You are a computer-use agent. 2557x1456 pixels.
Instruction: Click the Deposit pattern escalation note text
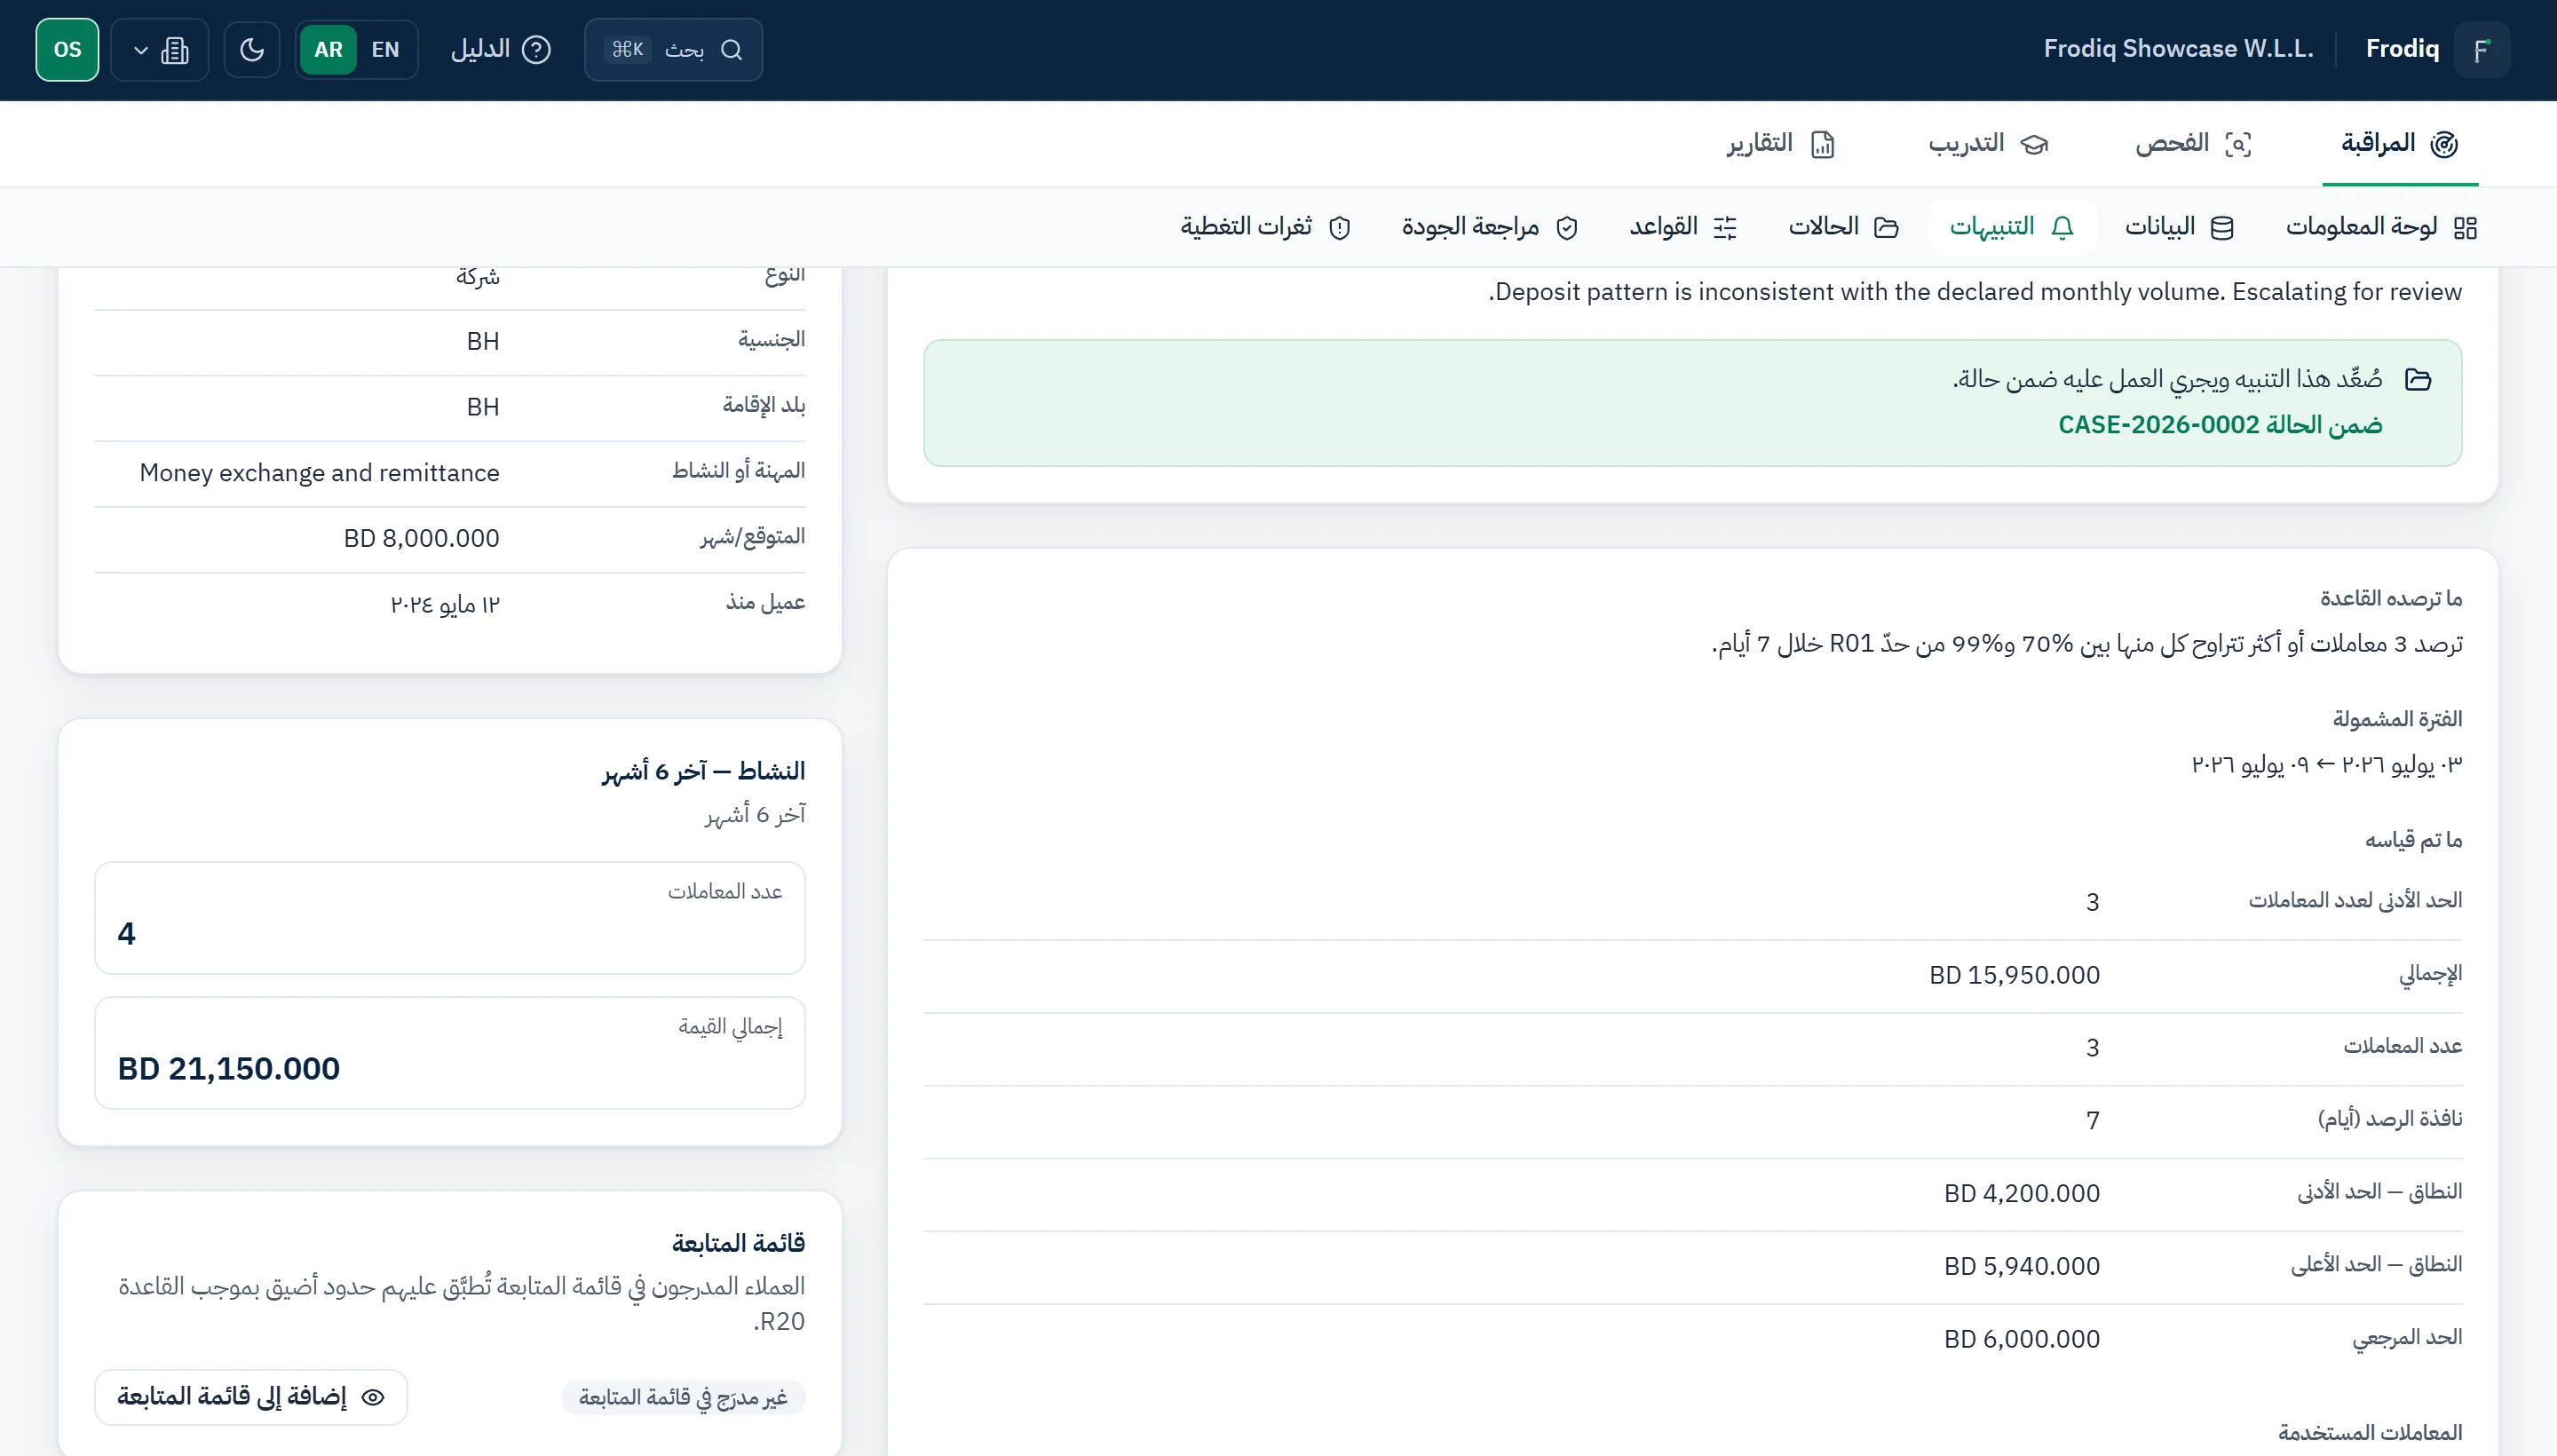tap(1975, 291)
